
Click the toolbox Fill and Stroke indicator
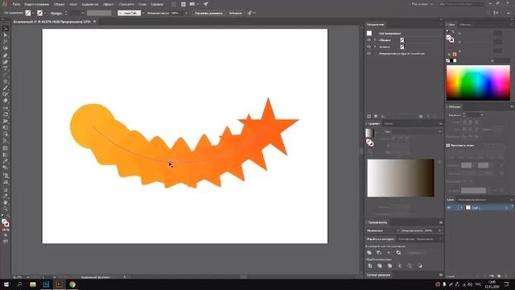pos(5,222)
